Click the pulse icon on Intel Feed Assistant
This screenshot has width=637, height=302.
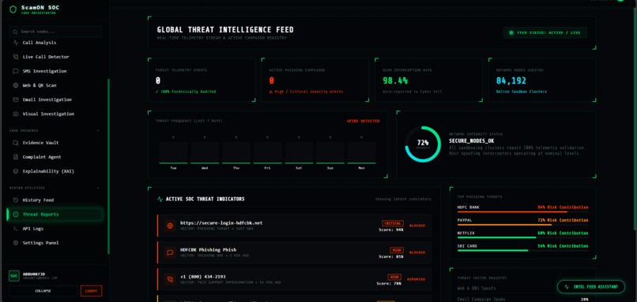tap(567, 286)
